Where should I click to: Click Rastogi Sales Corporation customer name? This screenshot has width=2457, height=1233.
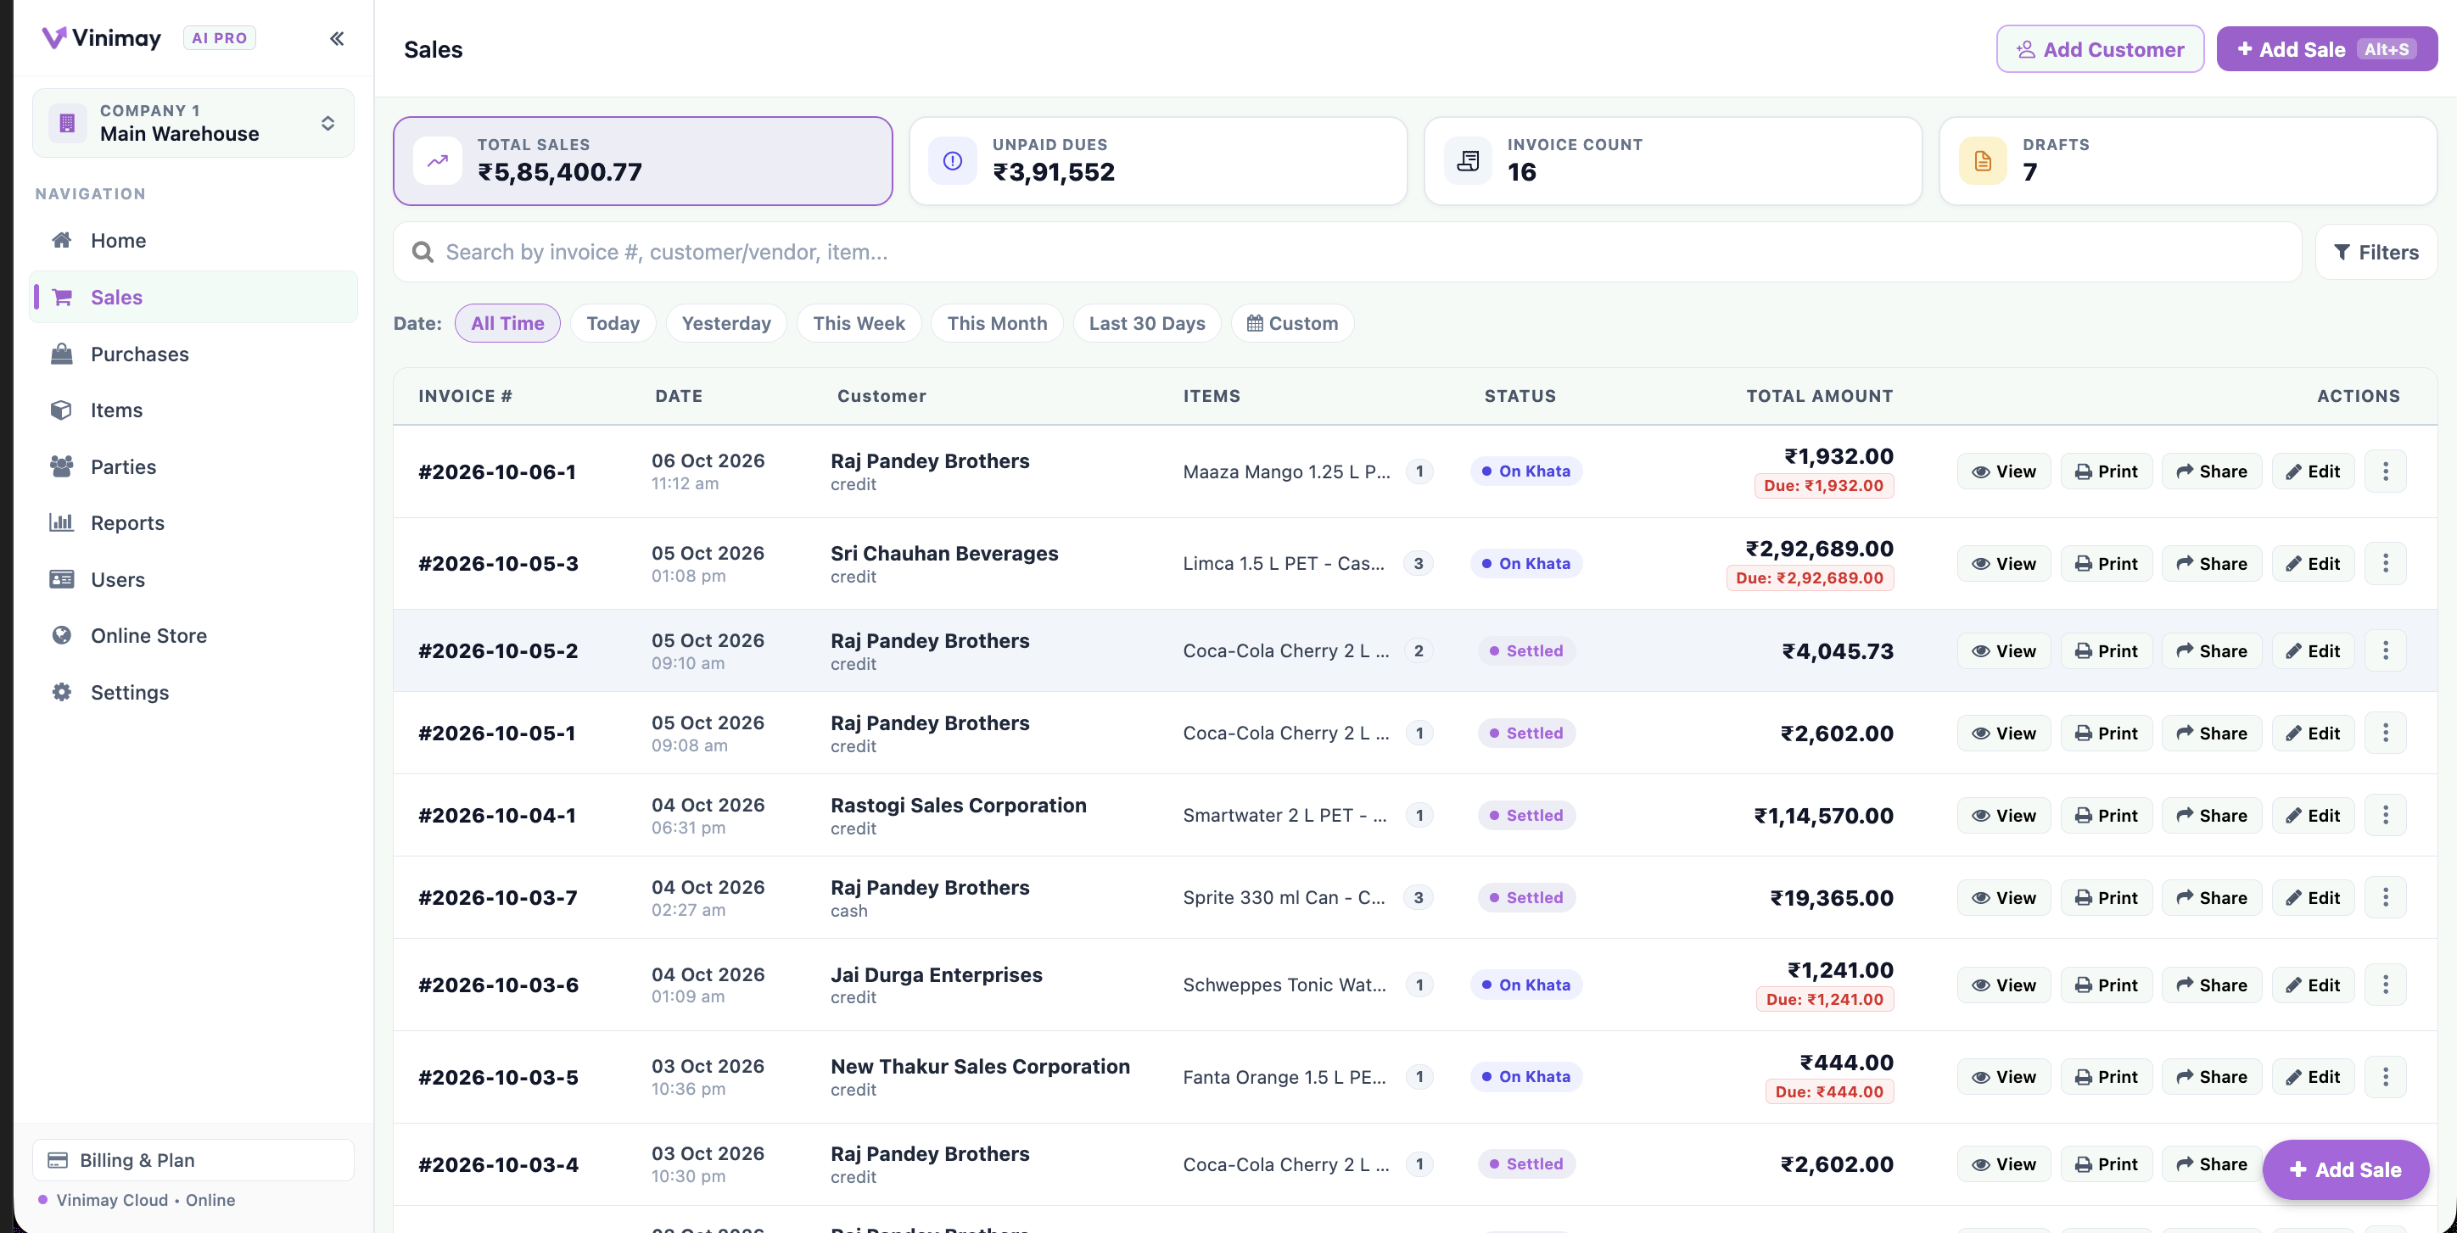pos(959,805)
